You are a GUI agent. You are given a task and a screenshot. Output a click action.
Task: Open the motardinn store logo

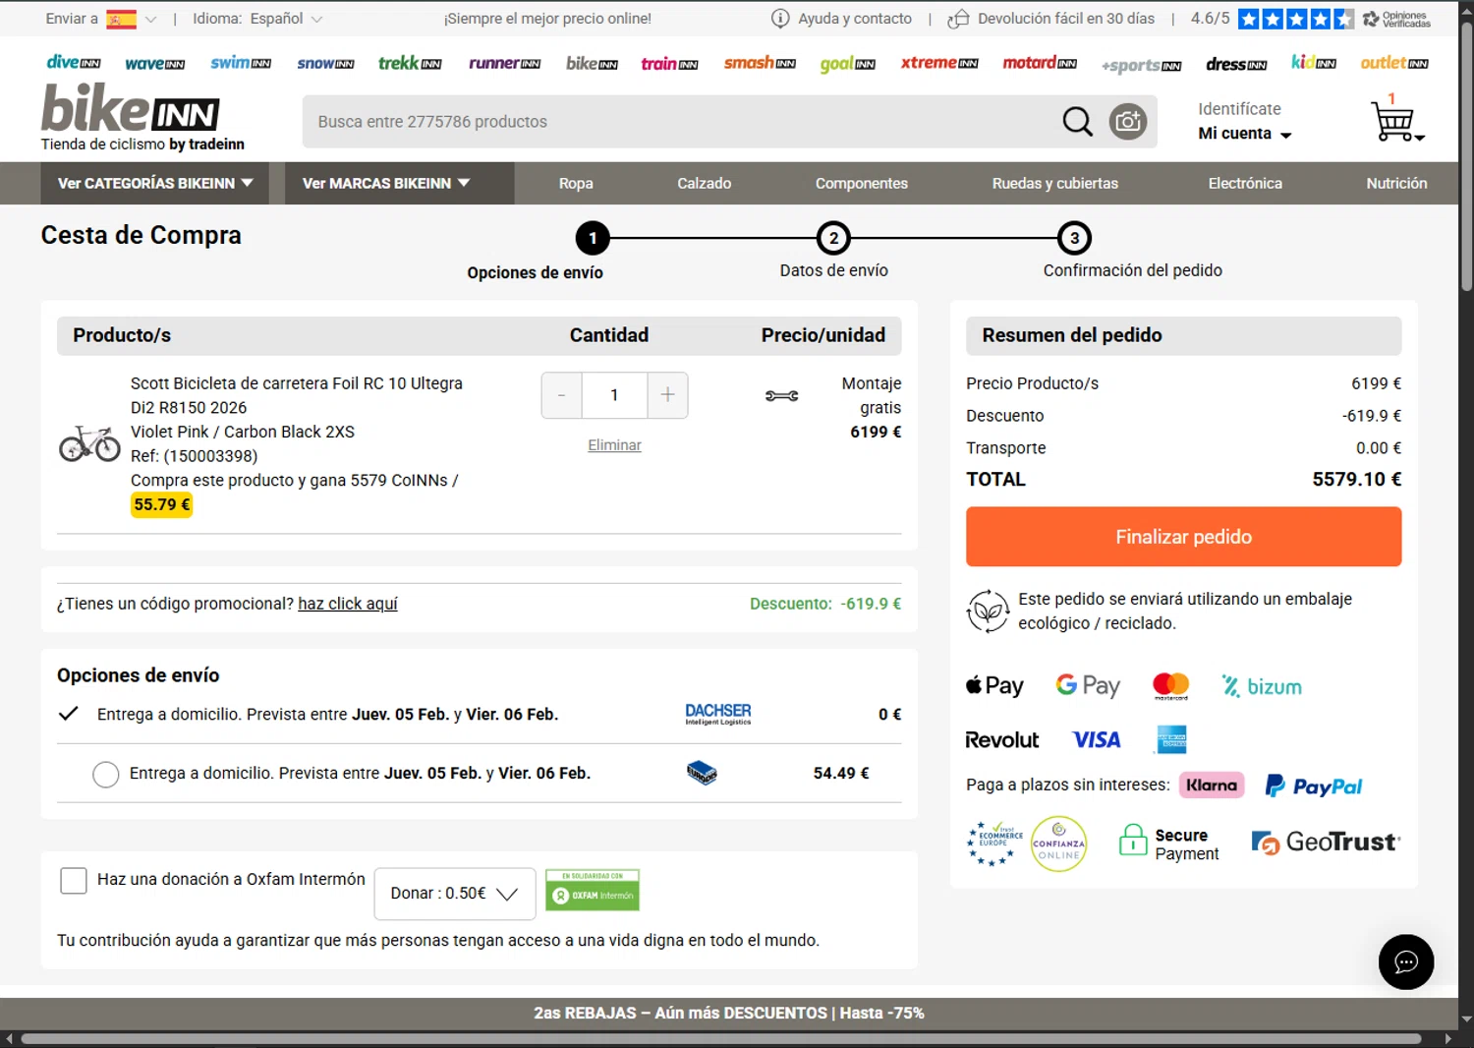click(1040, 63)
